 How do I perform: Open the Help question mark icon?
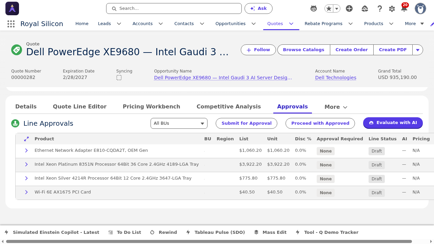click(x=380, y=8)
